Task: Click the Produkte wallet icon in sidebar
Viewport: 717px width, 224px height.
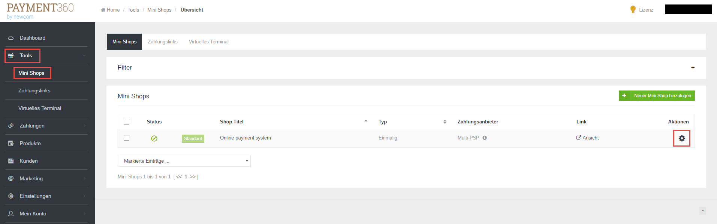Action: point(11,144)
